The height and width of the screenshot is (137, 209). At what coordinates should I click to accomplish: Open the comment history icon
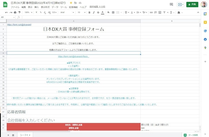[x=171, y=4]
